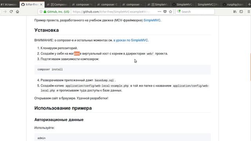Click the 'basedump.sql' code text
251x141 pixels.
104,80
